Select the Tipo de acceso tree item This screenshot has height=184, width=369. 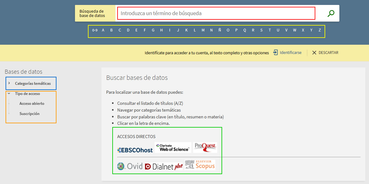[x=27, y=93]
